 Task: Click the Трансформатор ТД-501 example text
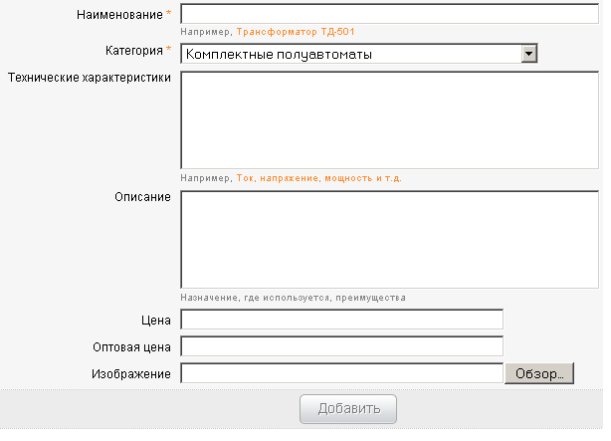(x=296, y=32)
